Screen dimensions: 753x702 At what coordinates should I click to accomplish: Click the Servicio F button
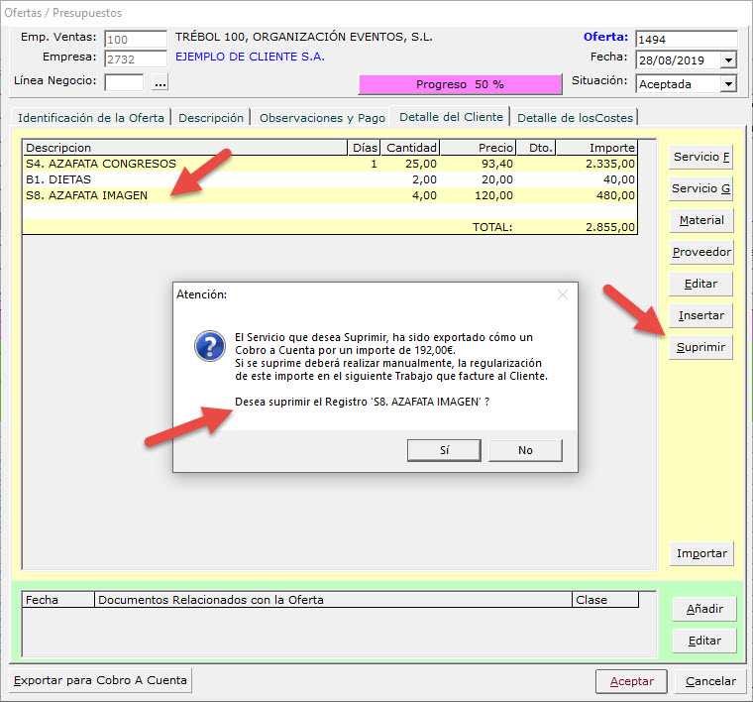[x=701, y=157]
